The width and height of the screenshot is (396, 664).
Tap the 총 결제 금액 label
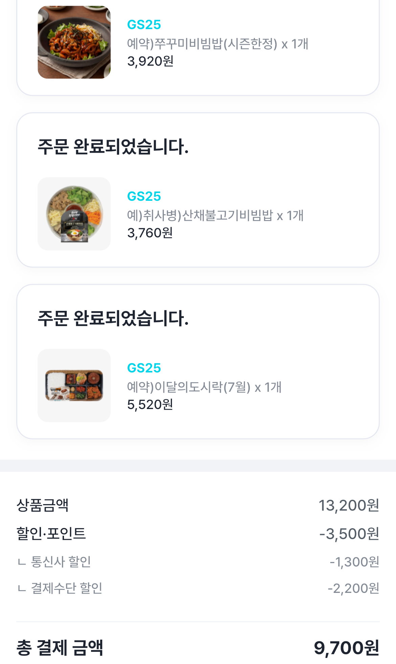coord(60,648)
